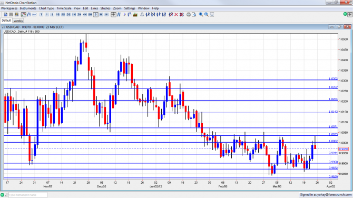Select the 1H time scale

(x=74, y=15)
